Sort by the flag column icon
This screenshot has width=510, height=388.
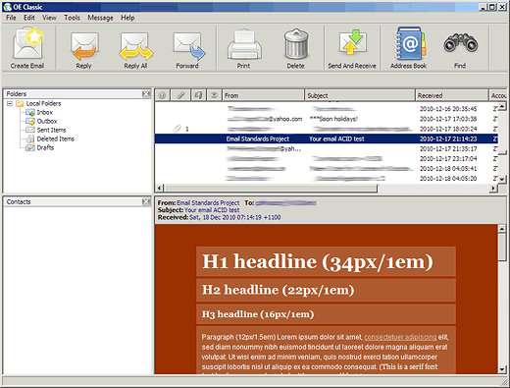198,95
